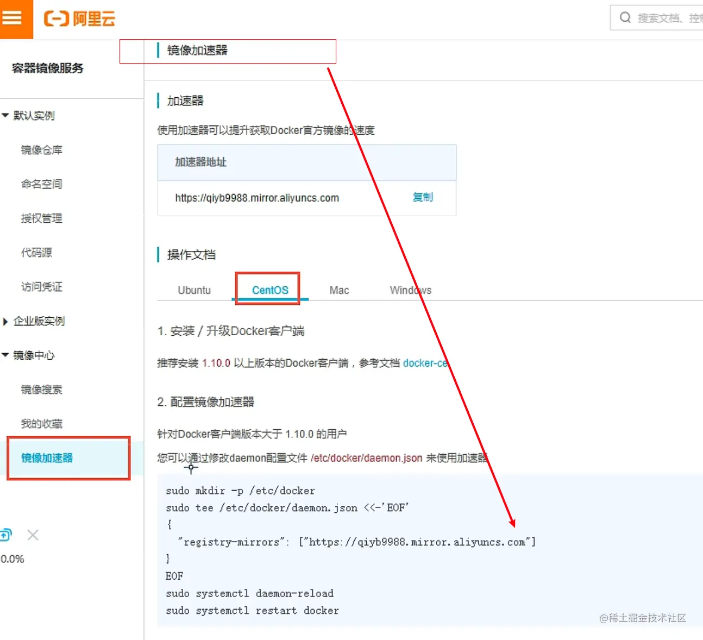
Task: Click the 'sudo systemctl daemon-reload' line
Action: pyautogui.click(x=249, y=593)
